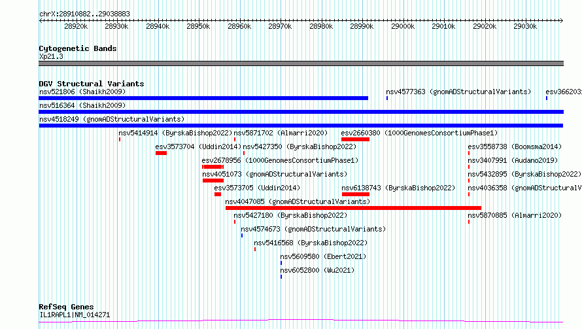
Task: Click the red bar of nsv6138743
Action: (x=356, y=194)
